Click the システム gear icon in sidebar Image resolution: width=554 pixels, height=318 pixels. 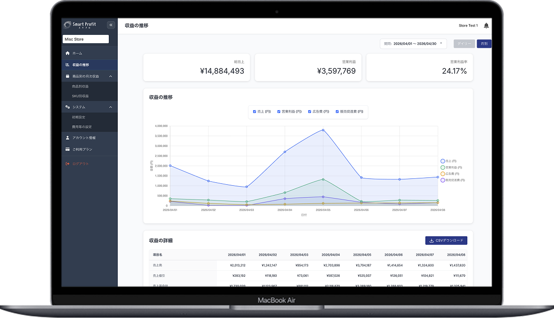[x=67, y=107]
